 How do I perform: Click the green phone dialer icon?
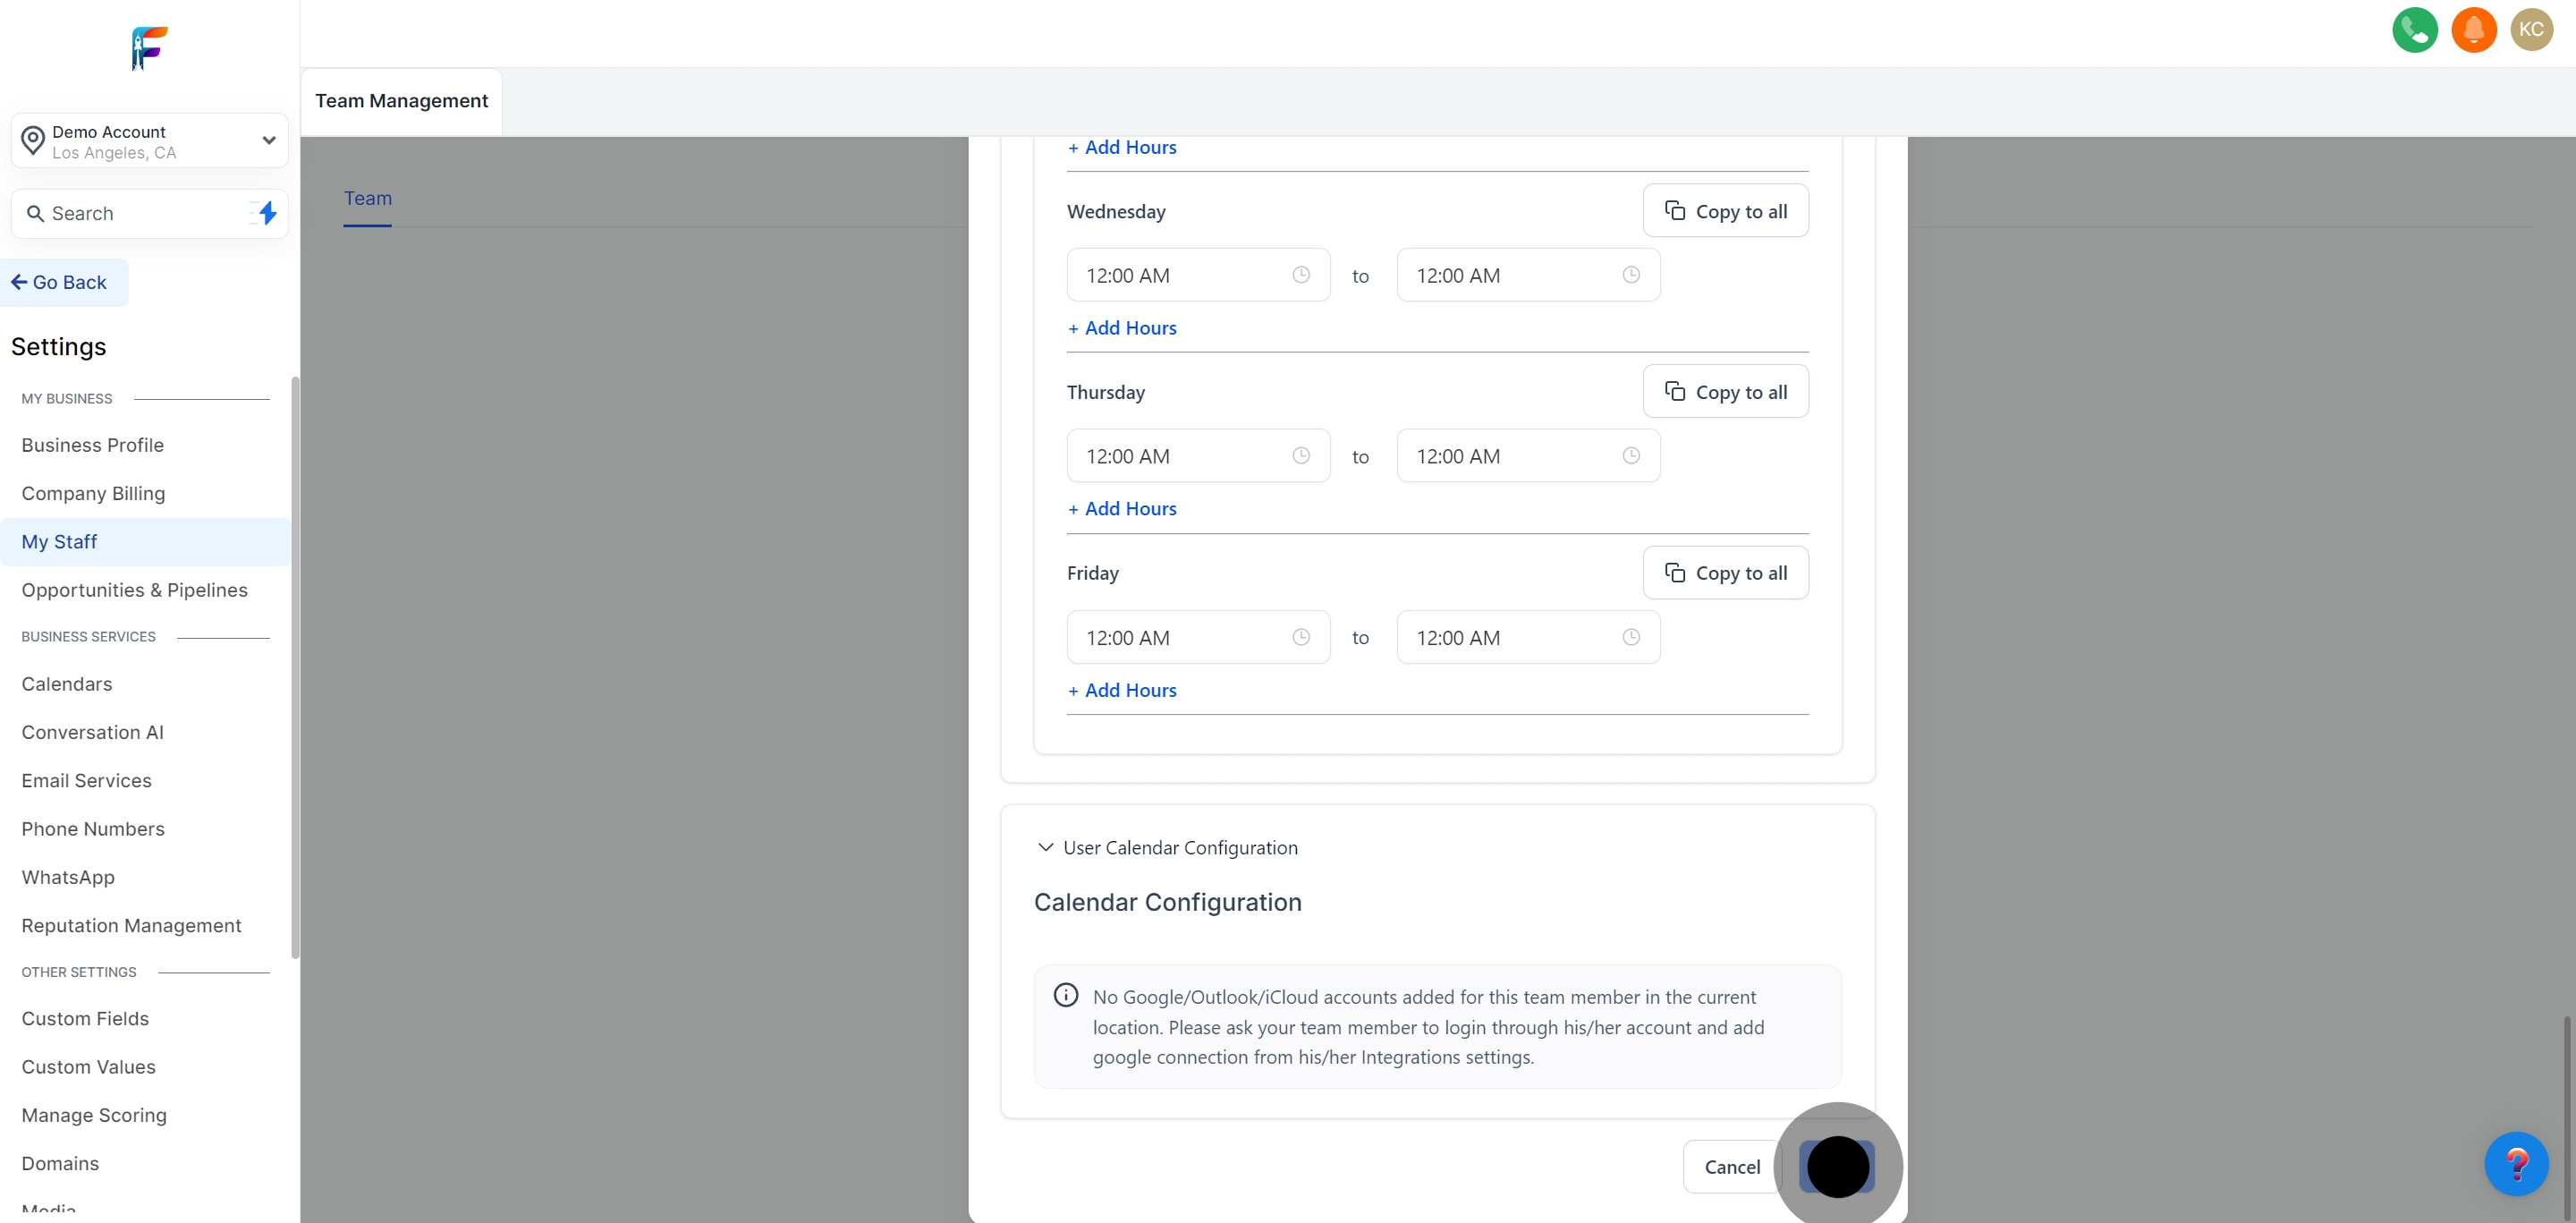[x=2414, y=30]
